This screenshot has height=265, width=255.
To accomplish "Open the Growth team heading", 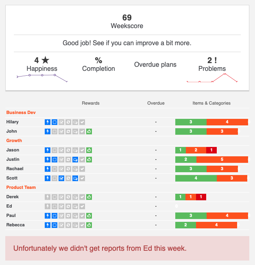I will pos(14,140).
